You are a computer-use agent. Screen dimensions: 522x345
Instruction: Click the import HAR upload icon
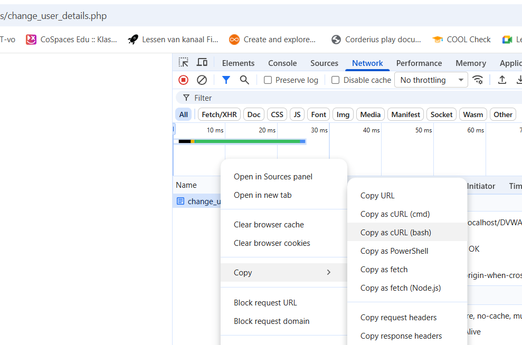tap(502, 80)
